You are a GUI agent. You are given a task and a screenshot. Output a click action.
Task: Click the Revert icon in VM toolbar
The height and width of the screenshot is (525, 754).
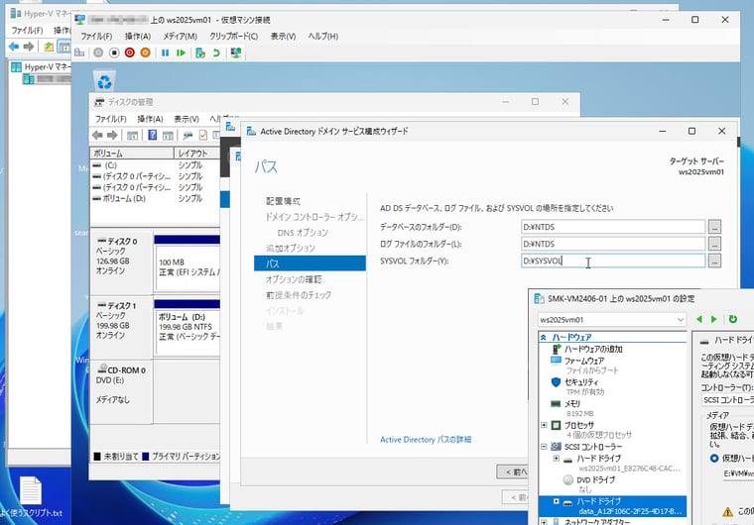215,52
